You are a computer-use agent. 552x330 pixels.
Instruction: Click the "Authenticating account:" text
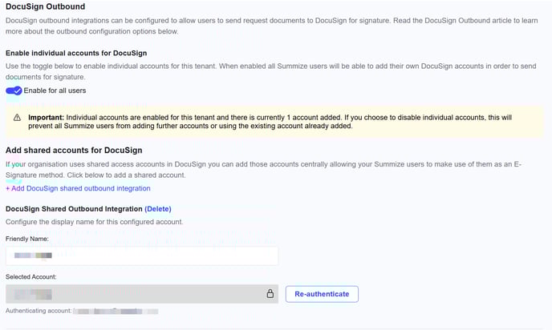(39, 310)
